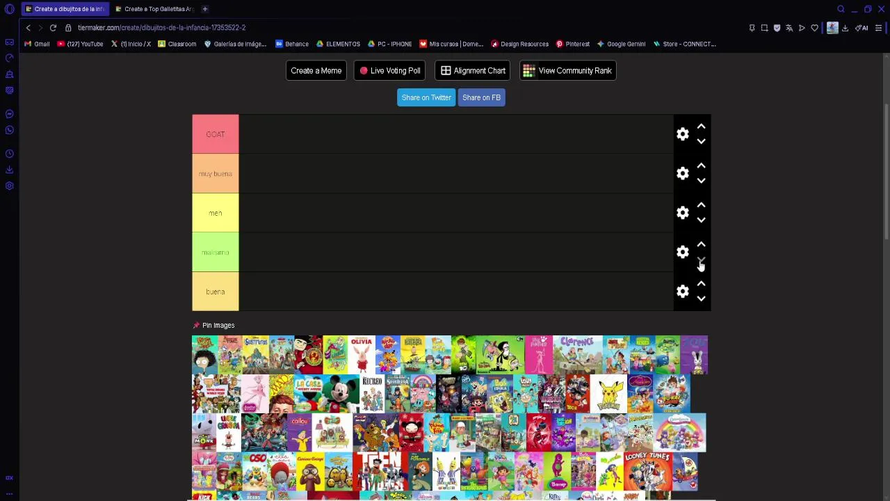Move GOAT tier row up
Screen dimensions: 890x501
(x=701, y=126)
